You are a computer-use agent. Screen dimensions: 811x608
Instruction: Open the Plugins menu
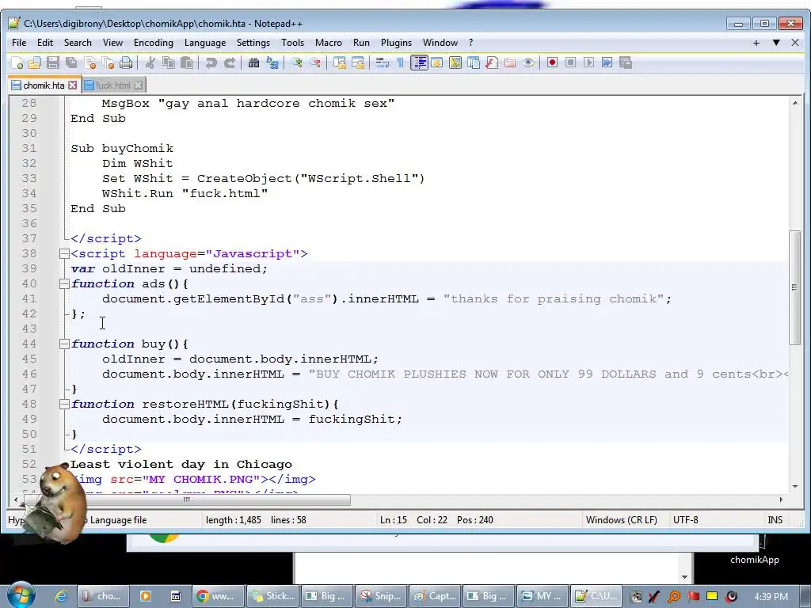(x=396, y=43)
